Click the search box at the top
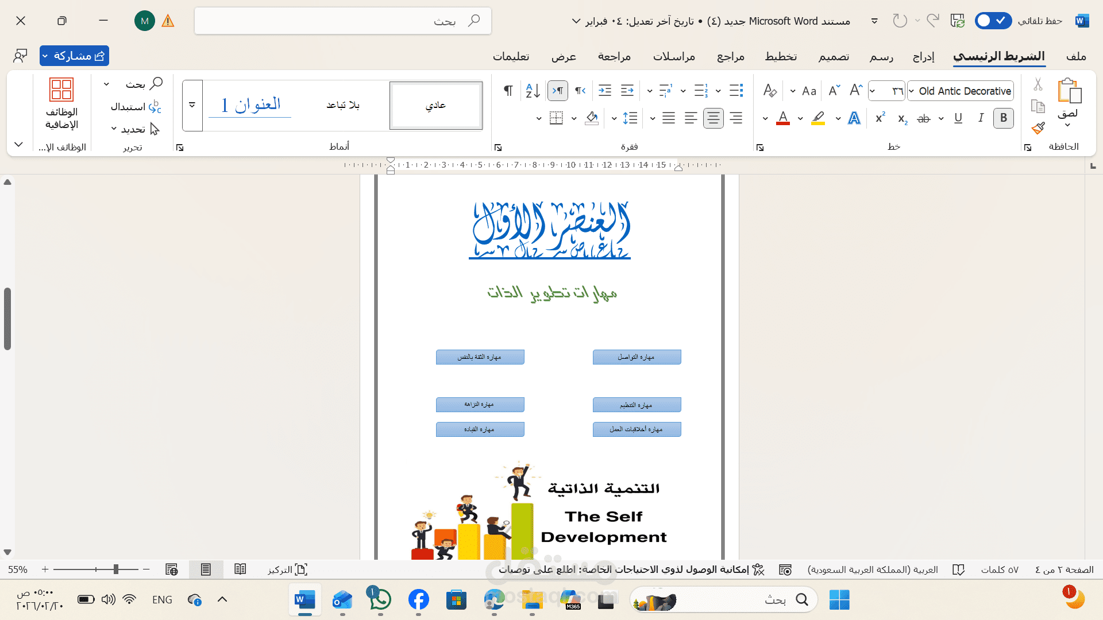The width and height of the screenshot is (1103, 620). (342, 21)
